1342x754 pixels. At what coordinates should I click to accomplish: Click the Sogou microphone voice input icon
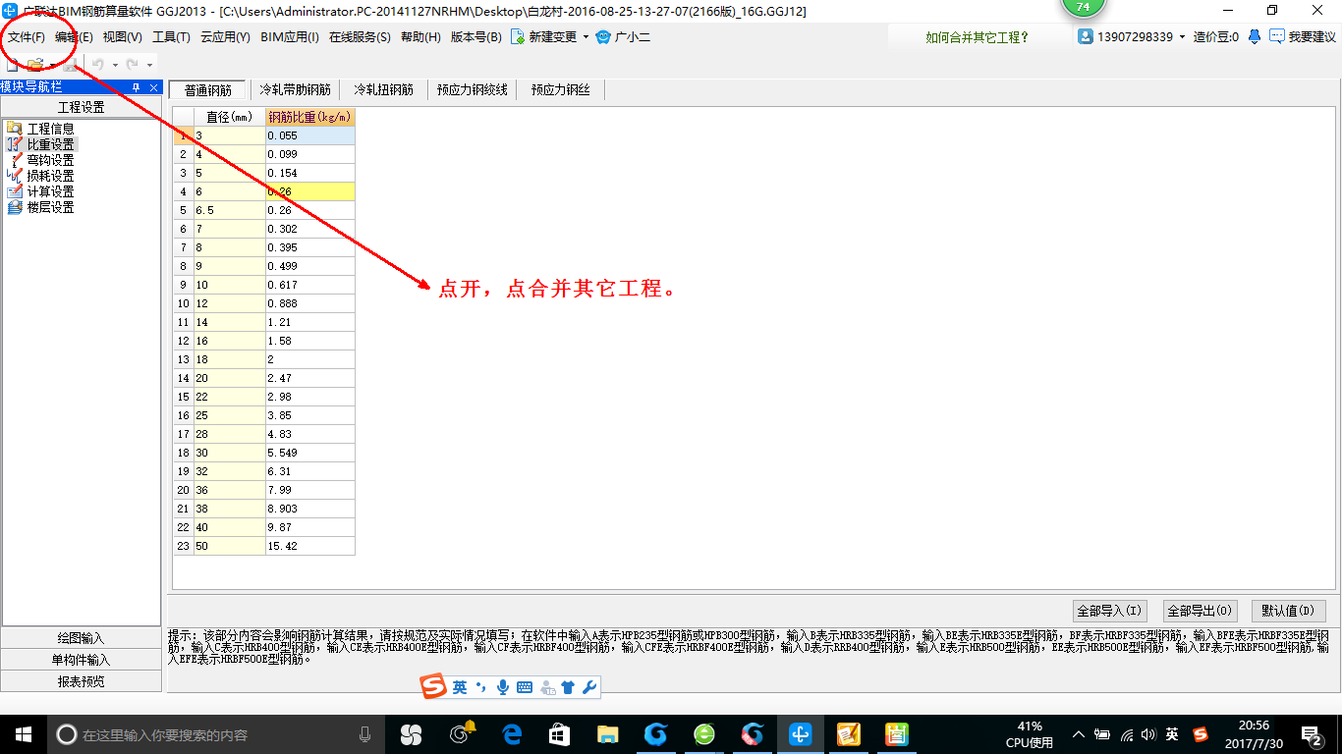point(502,687)
